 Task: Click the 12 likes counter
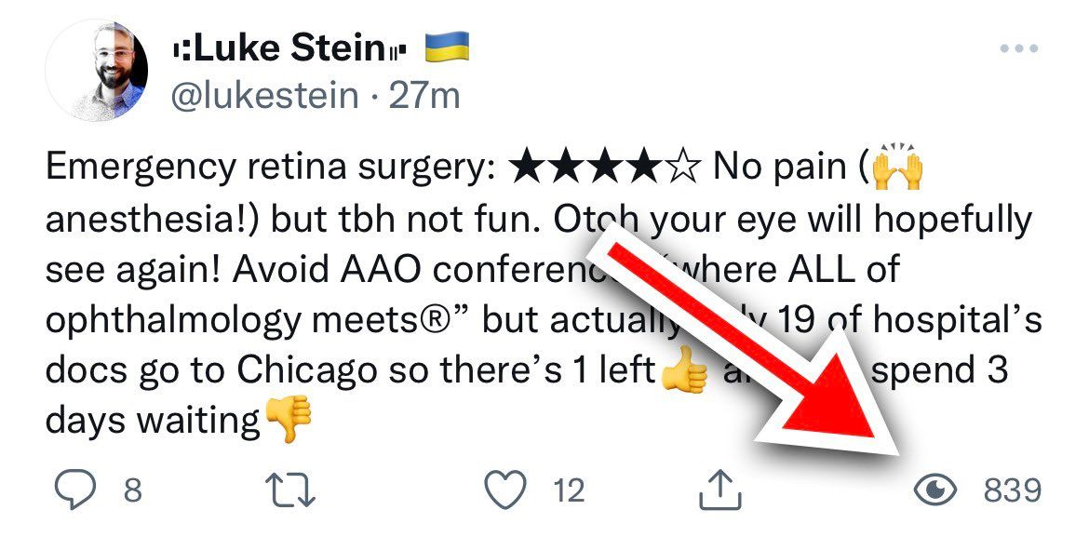click(567, 490)
